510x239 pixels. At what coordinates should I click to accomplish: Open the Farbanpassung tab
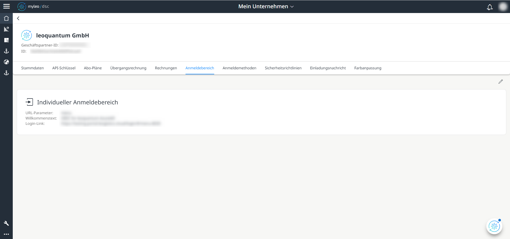click(368, 68)
